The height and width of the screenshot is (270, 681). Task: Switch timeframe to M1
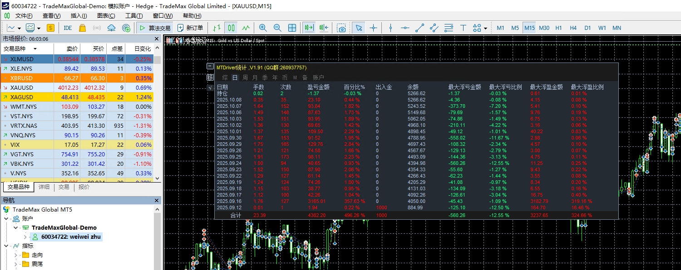coord(500,28)
